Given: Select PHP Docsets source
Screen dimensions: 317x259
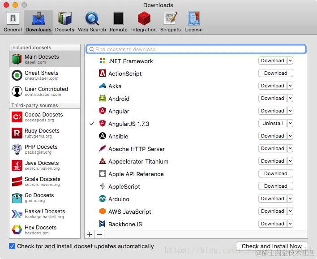Looking at the screenshot, I should [45, 149].
